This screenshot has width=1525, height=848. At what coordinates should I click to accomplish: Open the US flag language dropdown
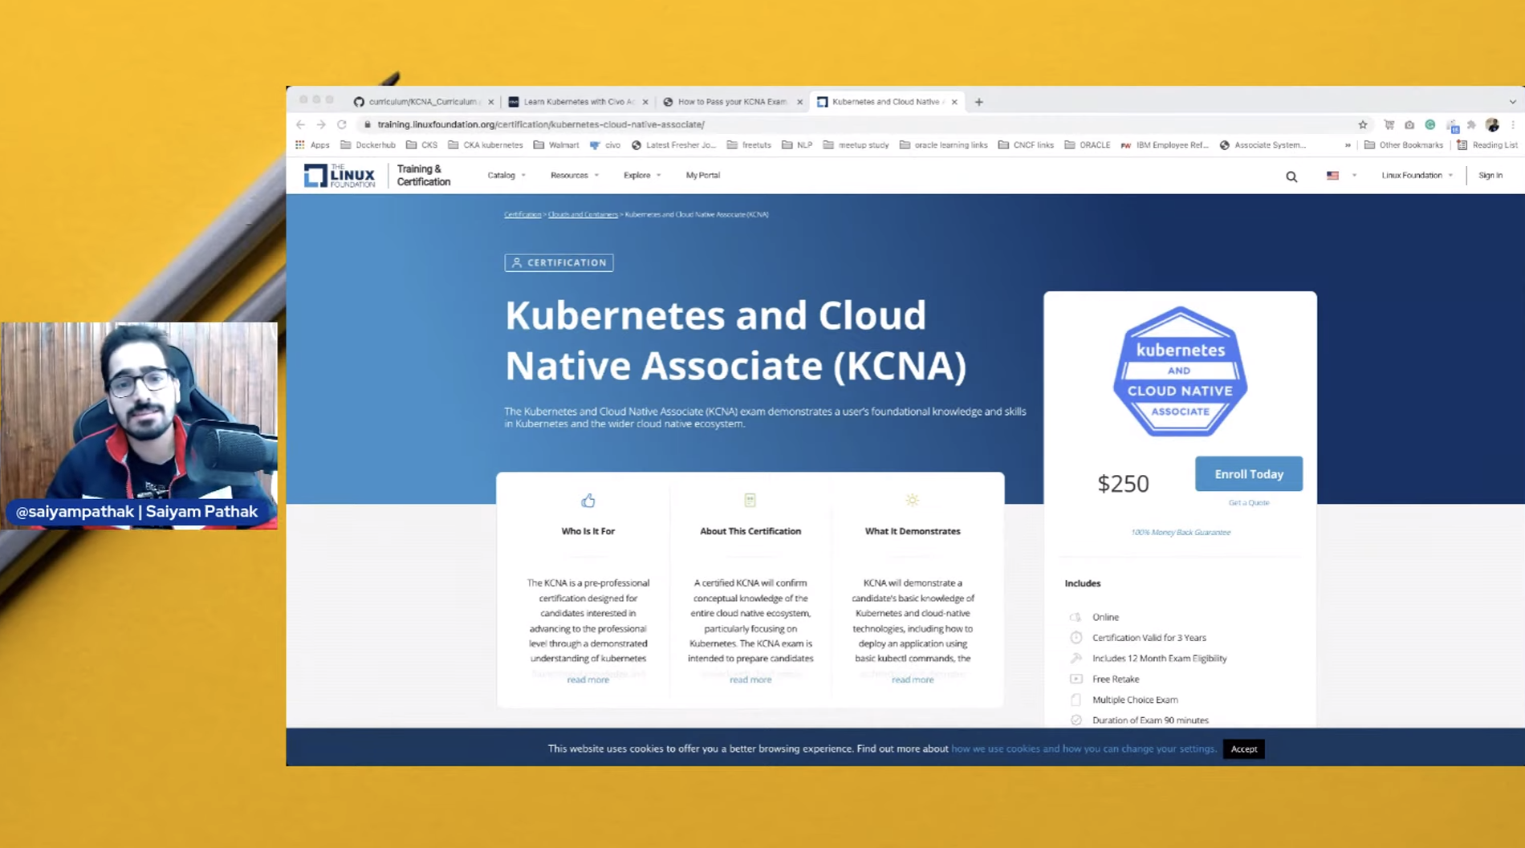coord(1341,176)
